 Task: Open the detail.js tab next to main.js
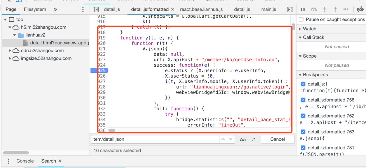pos(242,9)
